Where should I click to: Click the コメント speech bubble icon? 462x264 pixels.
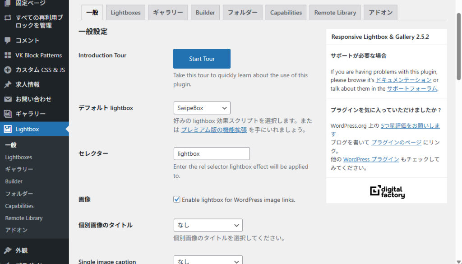pyautogui.click(x=8, y=40)
